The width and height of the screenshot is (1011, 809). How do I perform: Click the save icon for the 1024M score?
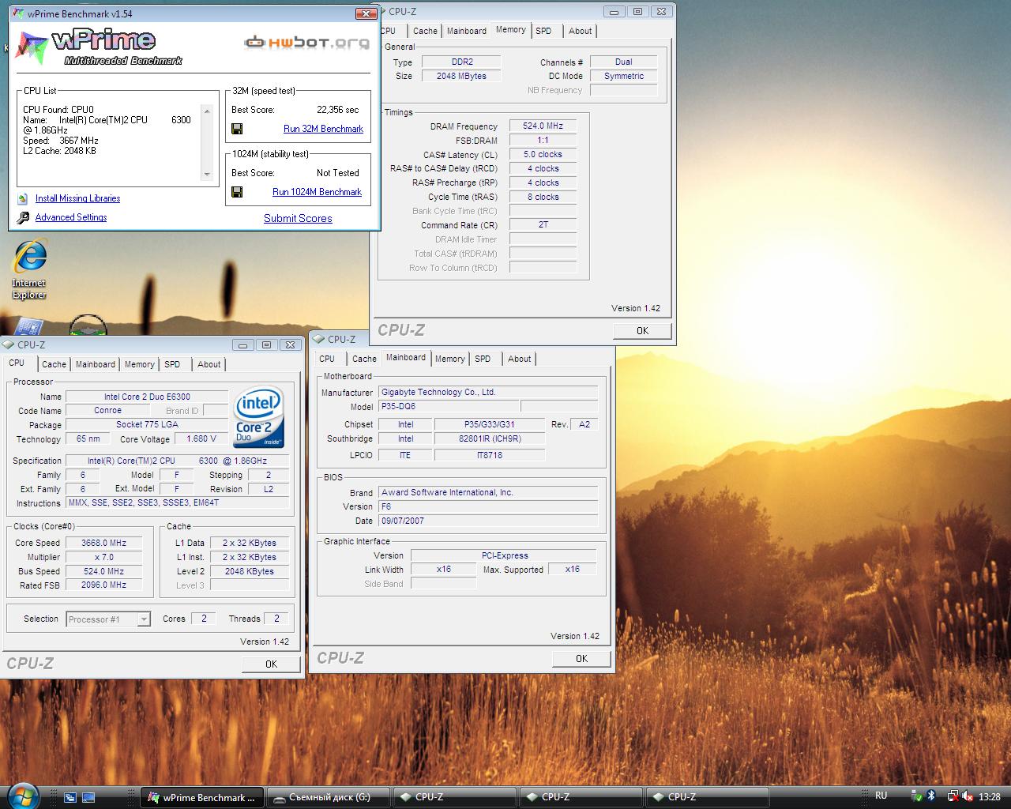[x=237, y=192]
